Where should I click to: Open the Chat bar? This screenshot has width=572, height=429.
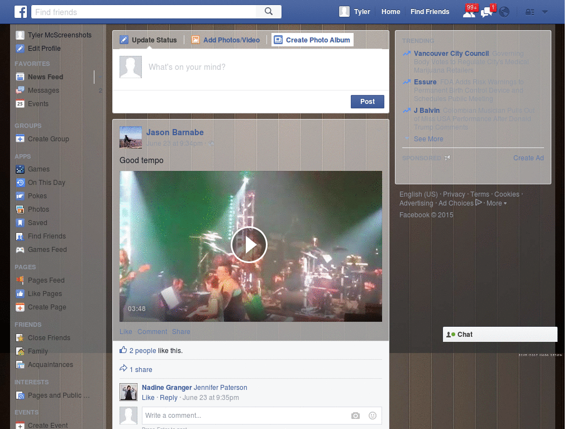tap(500, 335)
